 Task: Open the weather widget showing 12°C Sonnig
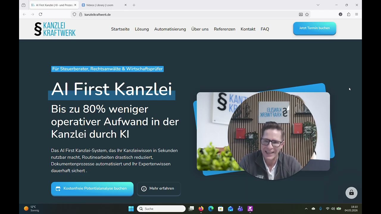(32, 208)
